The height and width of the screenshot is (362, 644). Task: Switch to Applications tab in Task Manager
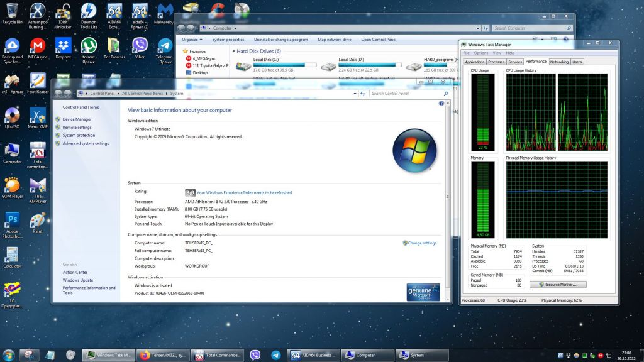pos(474,62)
